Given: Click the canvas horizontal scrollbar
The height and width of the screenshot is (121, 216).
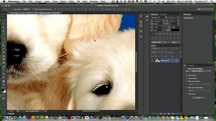Looking at the screenshot, I should pos(91,111).
